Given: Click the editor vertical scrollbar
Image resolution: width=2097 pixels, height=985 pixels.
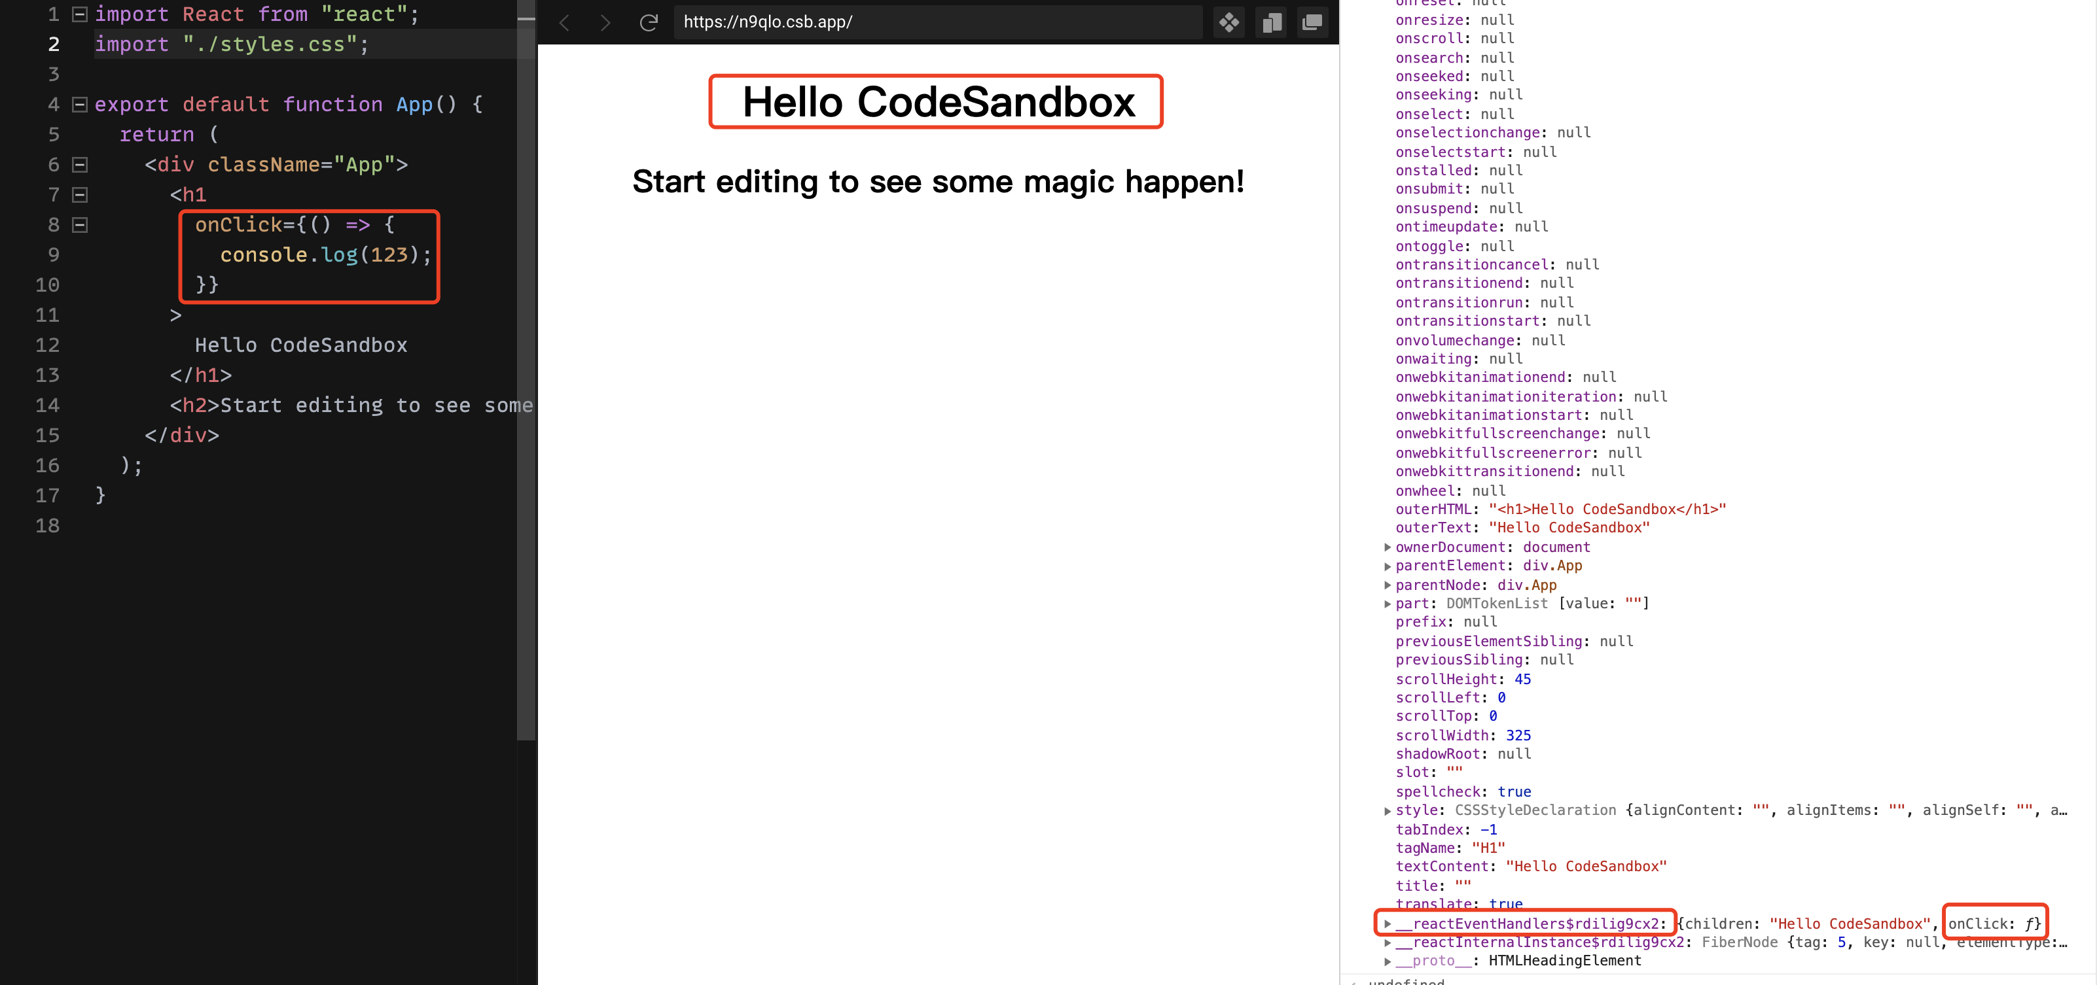Looking at the screenshot, I should pyautogui.click(x=527, y=370).
